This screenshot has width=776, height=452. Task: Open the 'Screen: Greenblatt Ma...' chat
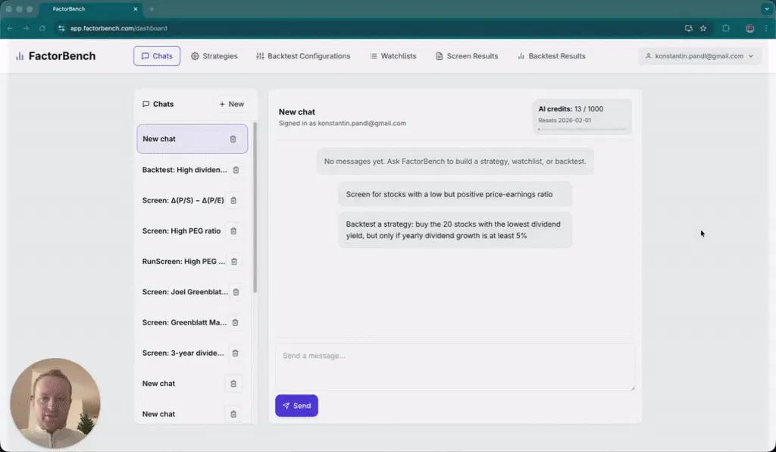[184, 322]
